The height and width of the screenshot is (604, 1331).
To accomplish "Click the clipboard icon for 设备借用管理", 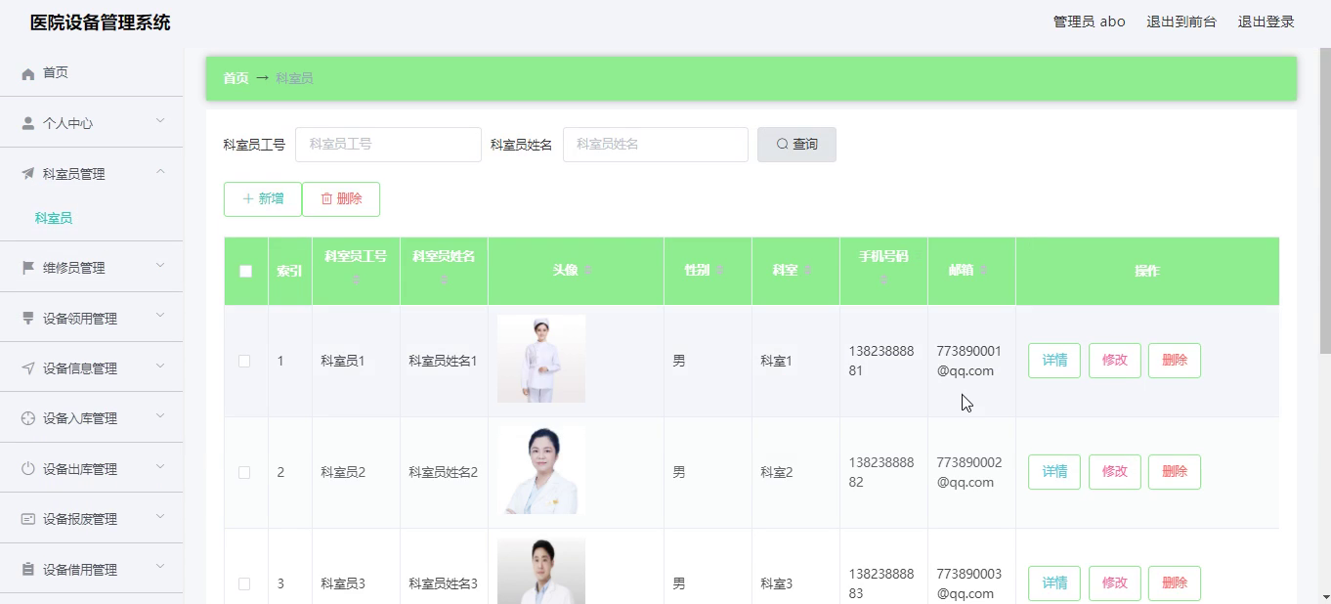I will (x=28, y=570).
